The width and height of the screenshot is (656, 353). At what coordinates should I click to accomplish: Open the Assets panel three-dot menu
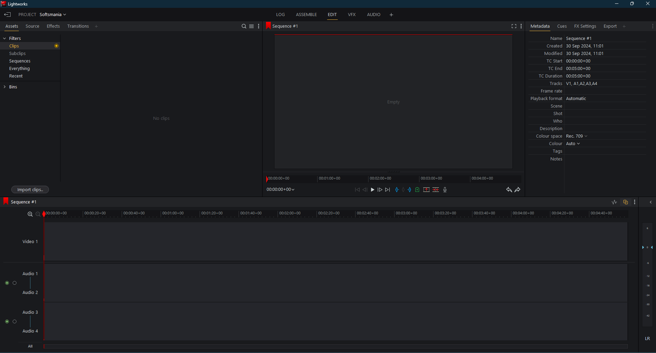[259, 26]
